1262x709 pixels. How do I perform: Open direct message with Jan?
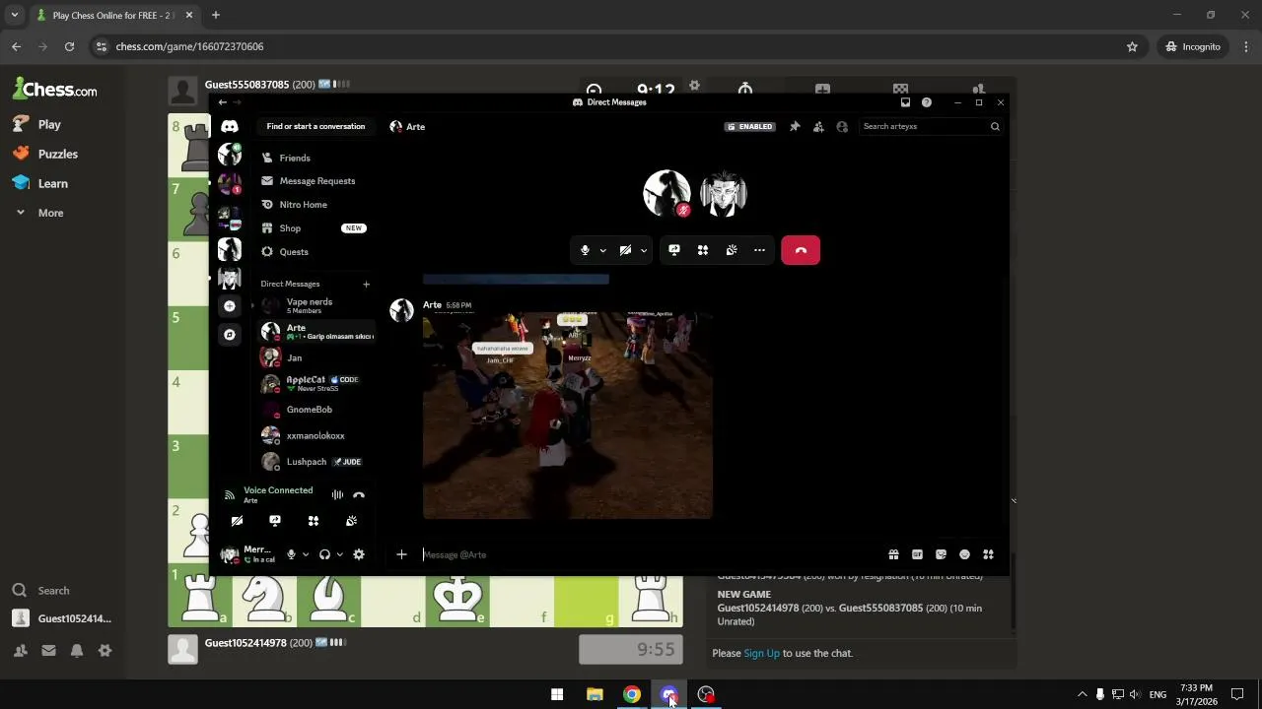pyautogui.click(x=315, y=357)
